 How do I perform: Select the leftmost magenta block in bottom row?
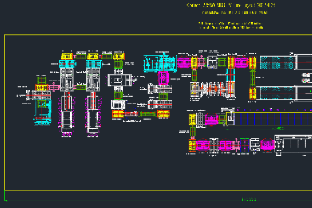tap(202, 145)
